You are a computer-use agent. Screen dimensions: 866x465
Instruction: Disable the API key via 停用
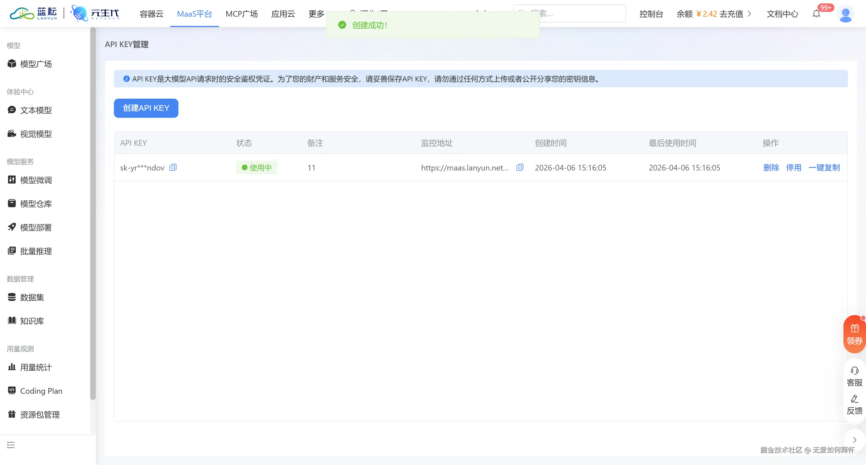pos(794,167)
